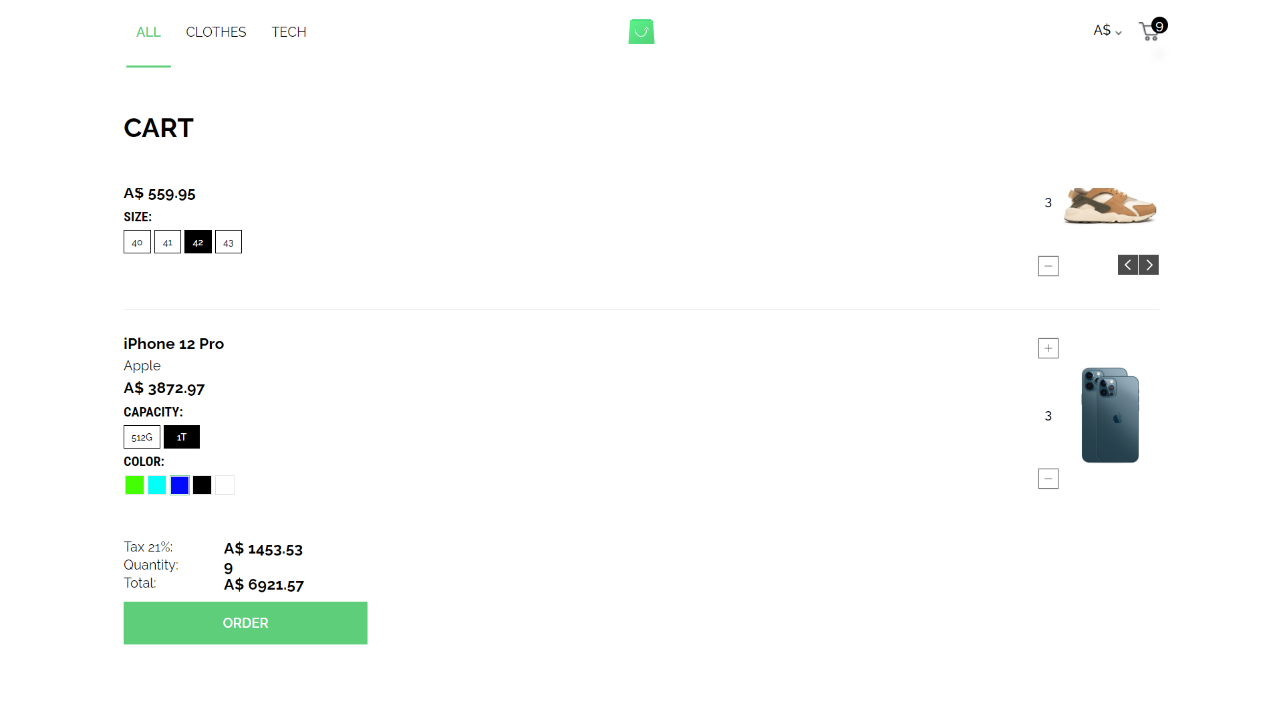
Task: Increase iPhone 12 Pro quantity with plus icon
Action: pyautogui.click(x=1048, y=348)
